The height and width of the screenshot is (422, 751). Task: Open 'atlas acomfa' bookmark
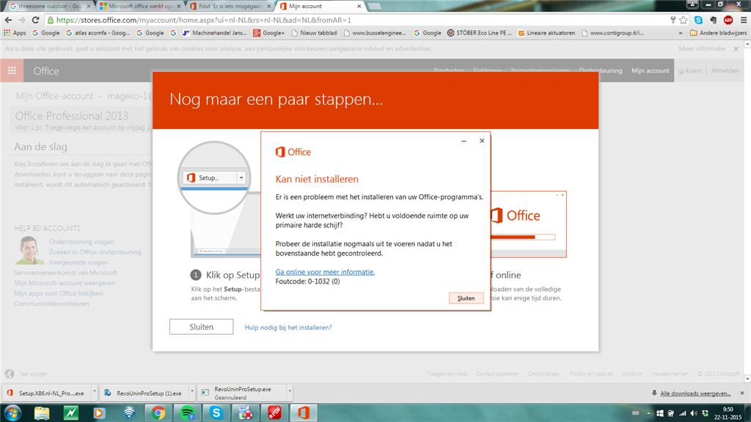(98, 33)
